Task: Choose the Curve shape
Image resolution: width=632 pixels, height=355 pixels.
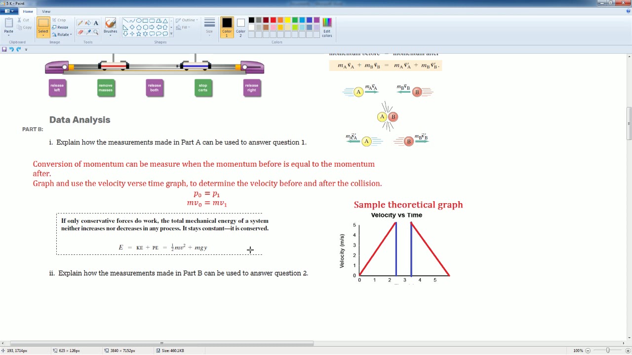Action: (x=132, y=21)
